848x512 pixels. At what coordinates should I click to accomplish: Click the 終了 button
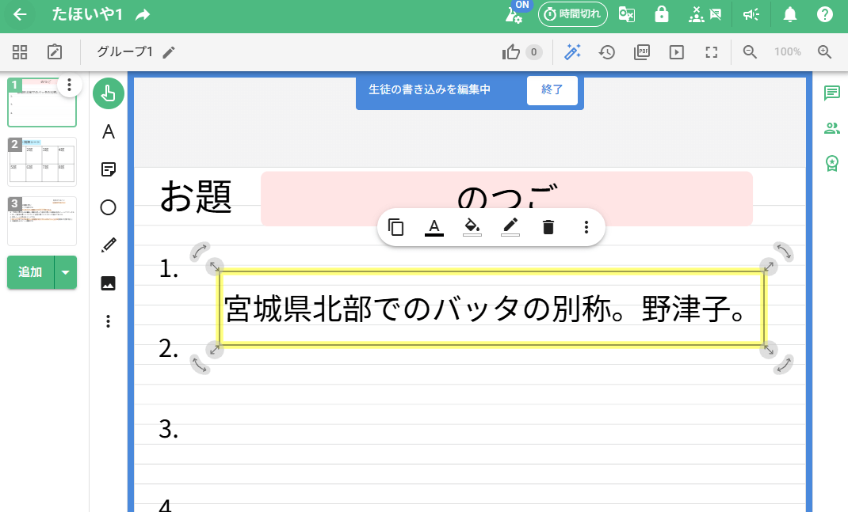pos(552,89)
